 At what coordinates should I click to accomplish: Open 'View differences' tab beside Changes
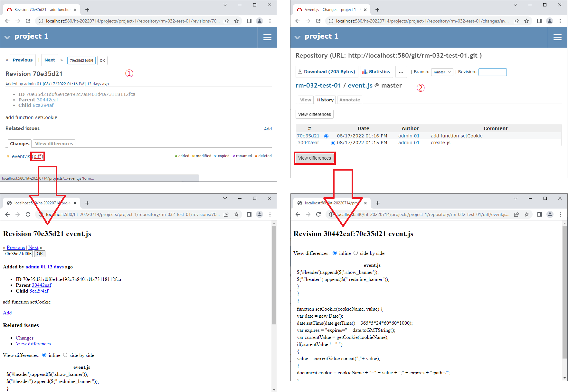coord(54,144)
